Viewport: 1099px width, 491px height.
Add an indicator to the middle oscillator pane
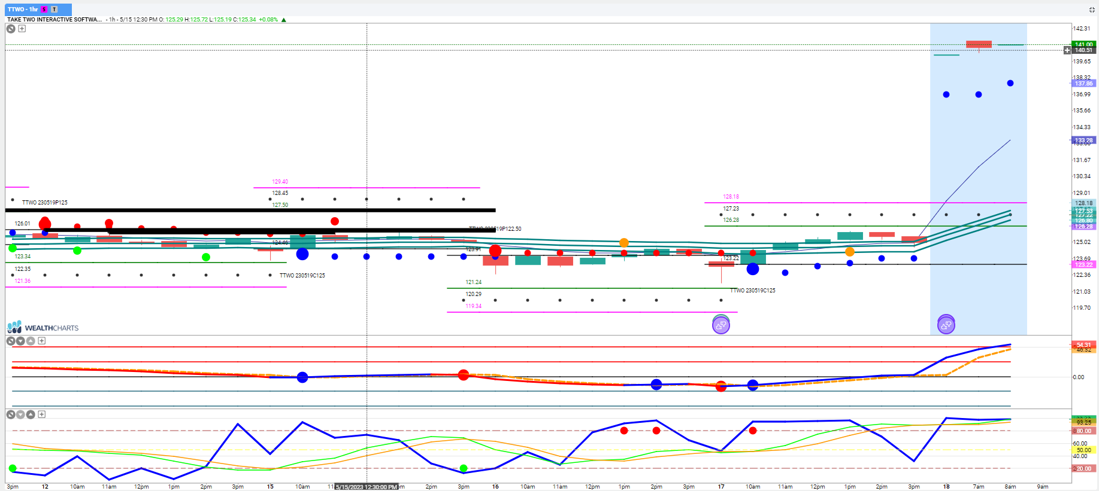coord(42,341)
